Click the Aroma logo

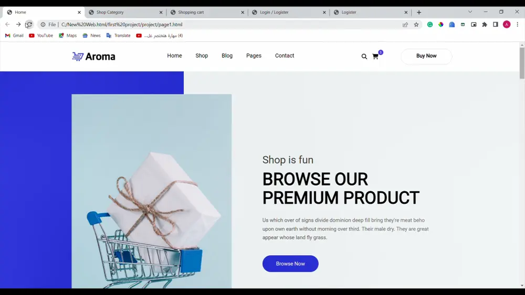[94, 57]
